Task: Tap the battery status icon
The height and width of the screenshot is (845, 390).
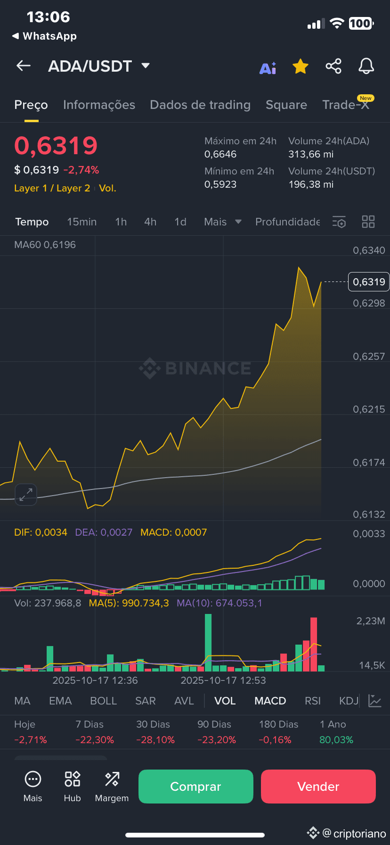Action: [361, 23]
